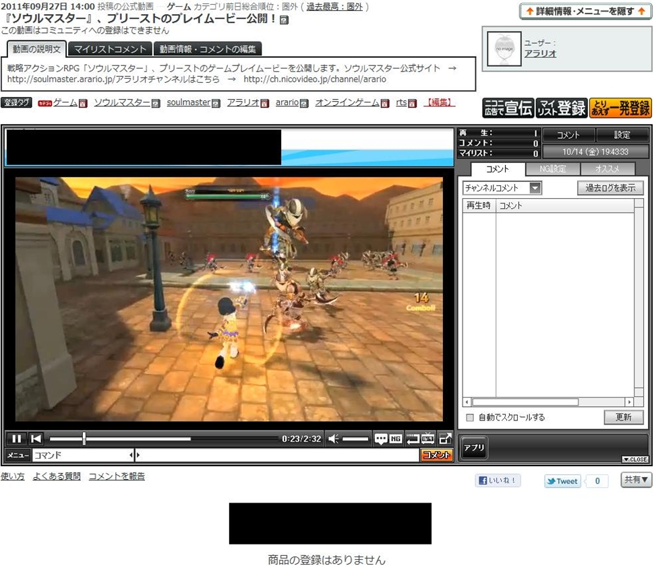Open the 設定 settings panel button

[622, 135]
